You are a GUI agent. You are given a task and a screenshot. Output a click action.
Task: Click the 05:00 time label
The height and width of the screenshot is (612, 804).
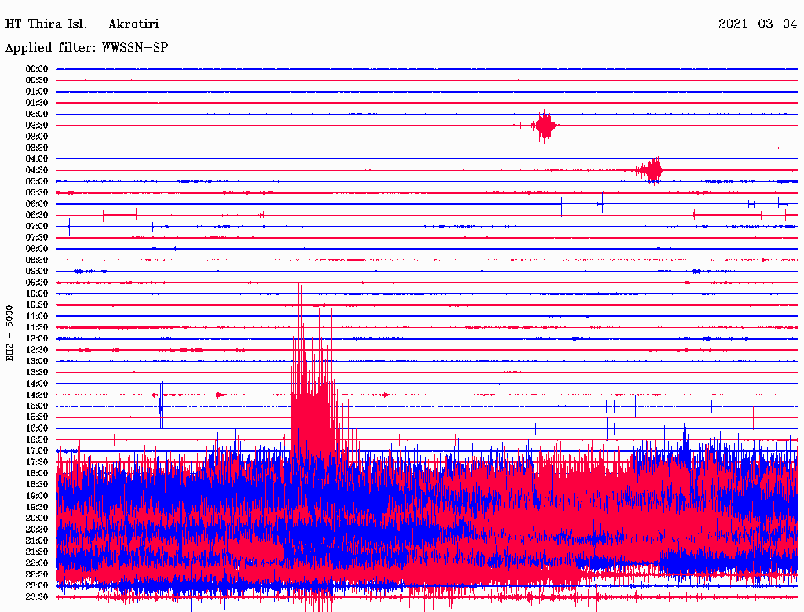click(x=37, y=181)
